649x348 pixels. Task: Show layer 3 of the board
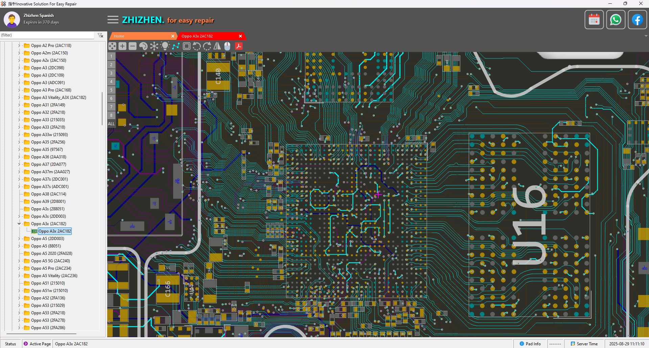click(111, 73)
